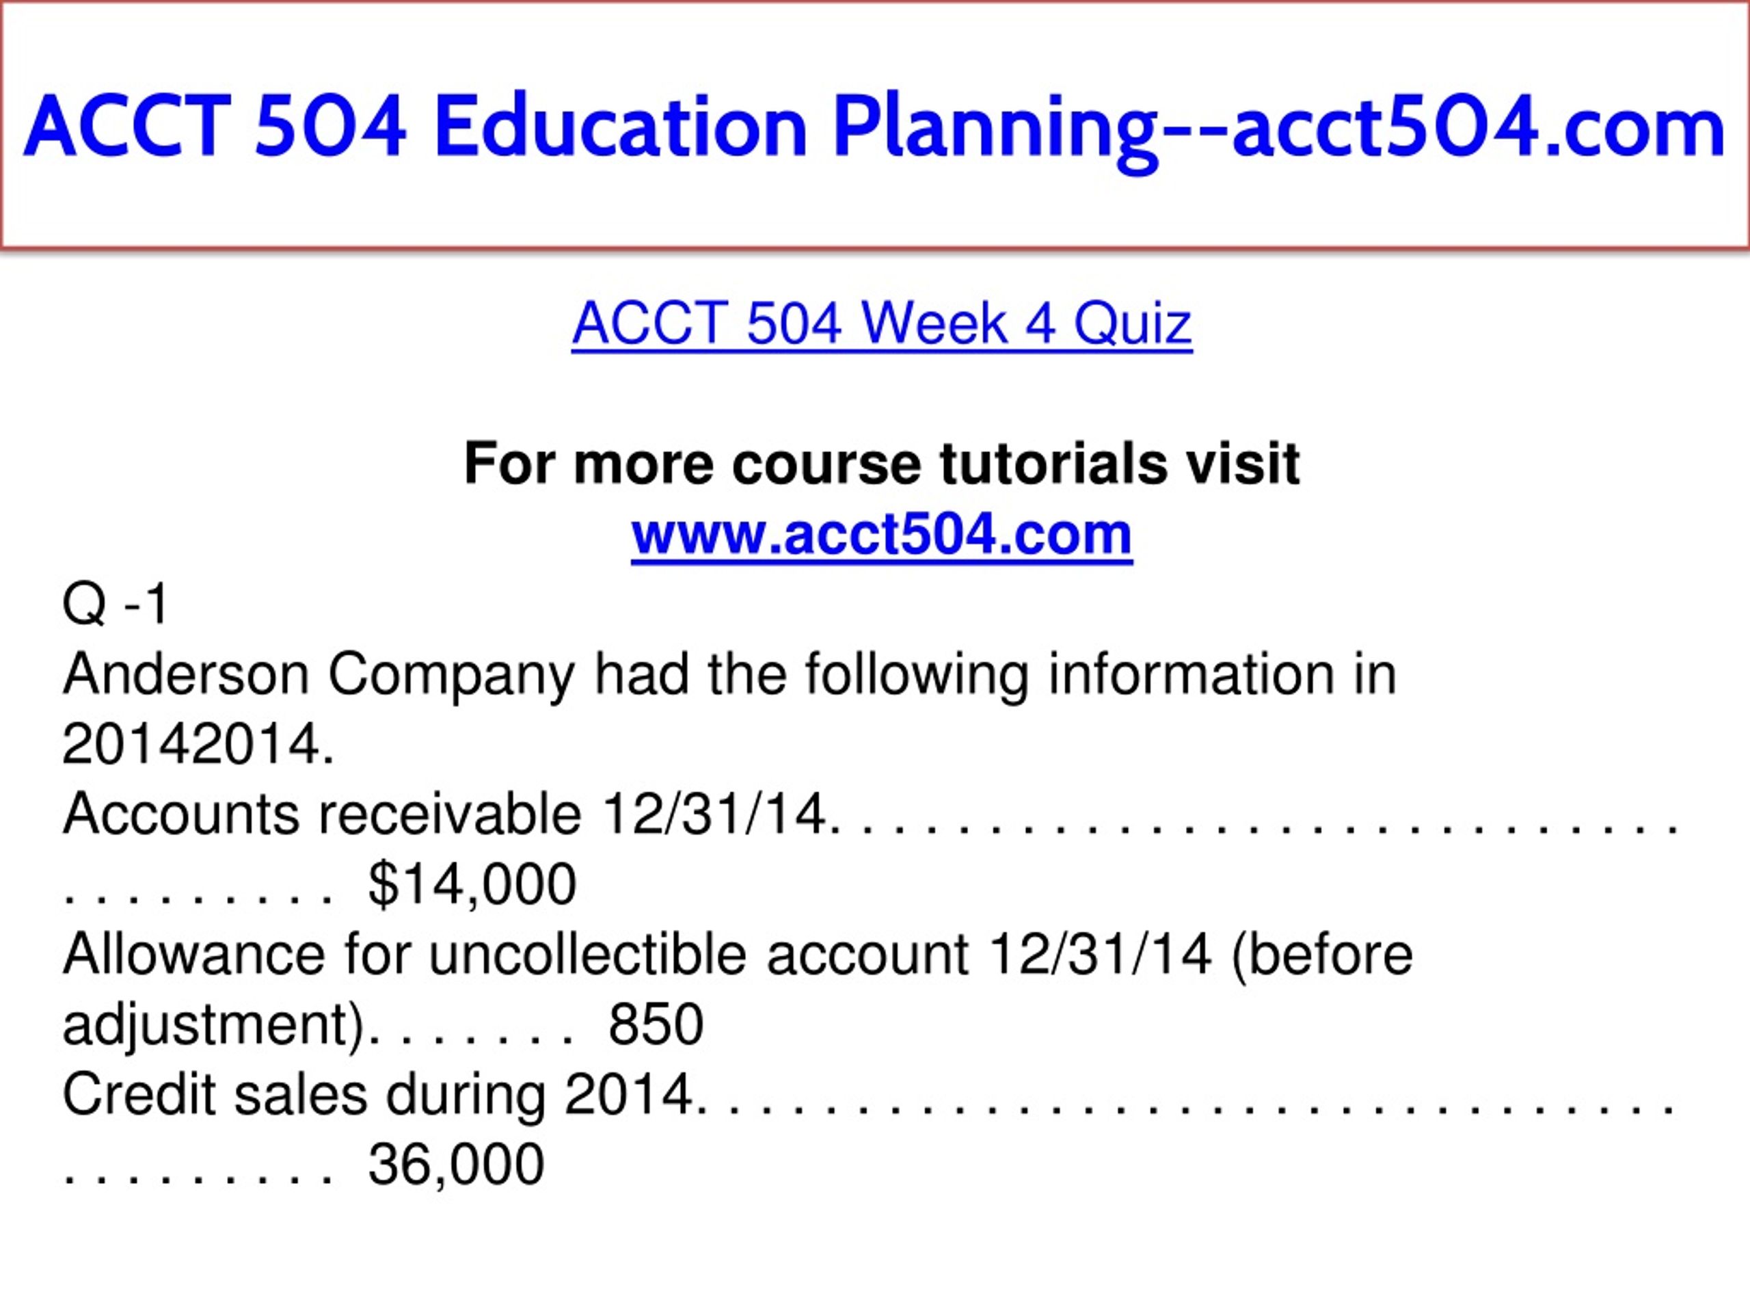Click the word 'Quiz' in the quiz link
The width and height of the screenshot is (1750, 1313).
click(1133, 323)
